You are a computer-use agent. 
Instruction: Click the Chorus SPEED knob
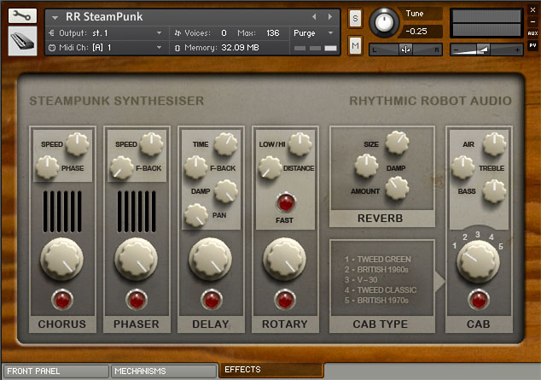click(77, 143)
